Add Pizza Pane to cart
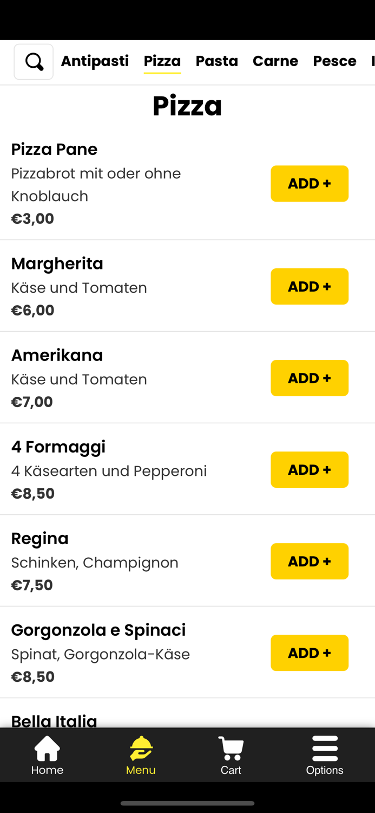375x813 pixels. [x=309, y=184]
